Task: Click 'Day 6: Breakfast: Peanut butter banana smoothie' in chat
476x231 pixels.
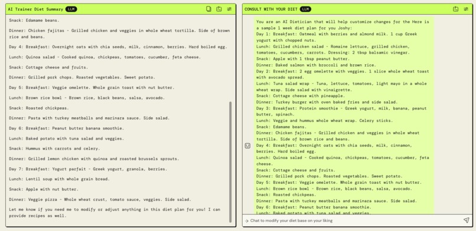Action: 314,207
